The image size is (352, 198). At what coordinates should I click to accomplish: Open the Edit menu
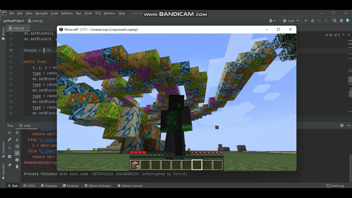(x=20, y=13)
